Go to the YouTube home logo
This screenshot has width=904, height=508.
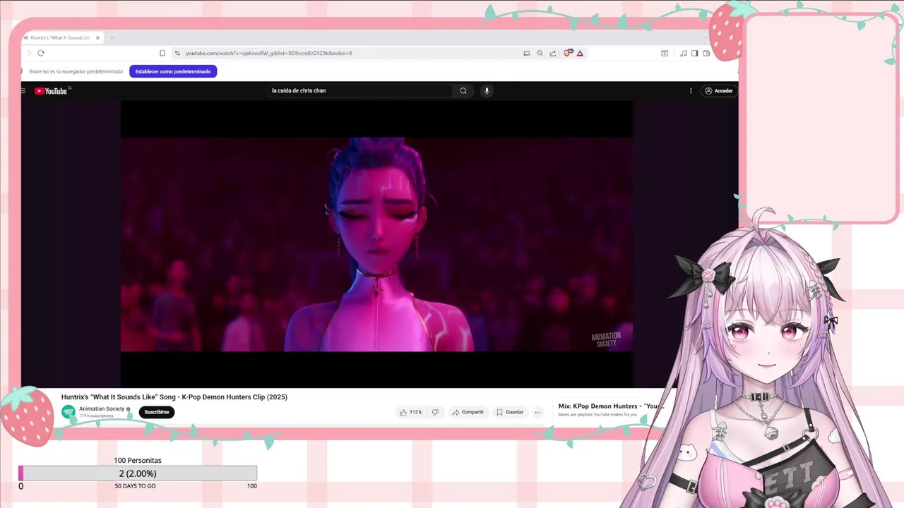coord(52,90)
